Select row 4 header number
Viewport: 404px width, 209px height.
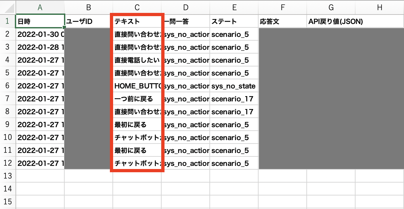[x=8, y=60]
